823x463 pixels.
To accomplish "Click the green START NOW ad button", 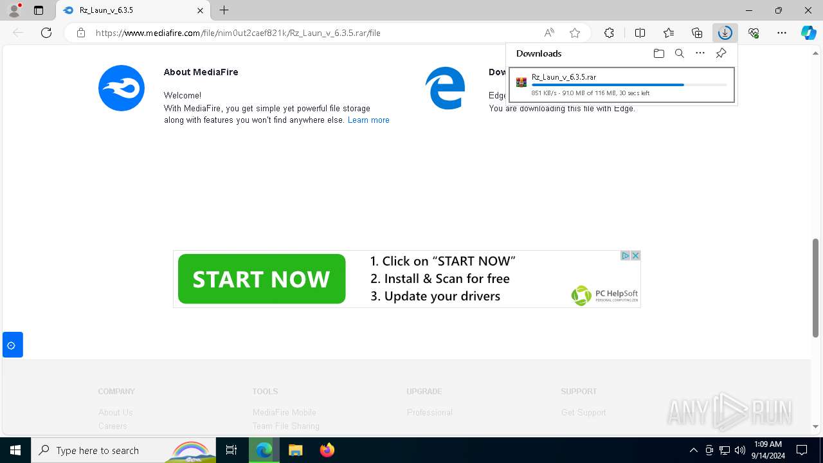I will (262, 279).
